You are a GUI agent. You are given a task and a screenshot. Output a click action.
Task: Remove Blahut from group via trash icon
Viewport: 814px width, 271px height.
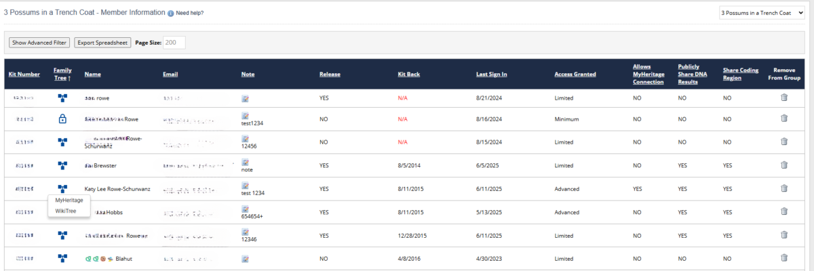pyautogui.click(x=784, y=257)
